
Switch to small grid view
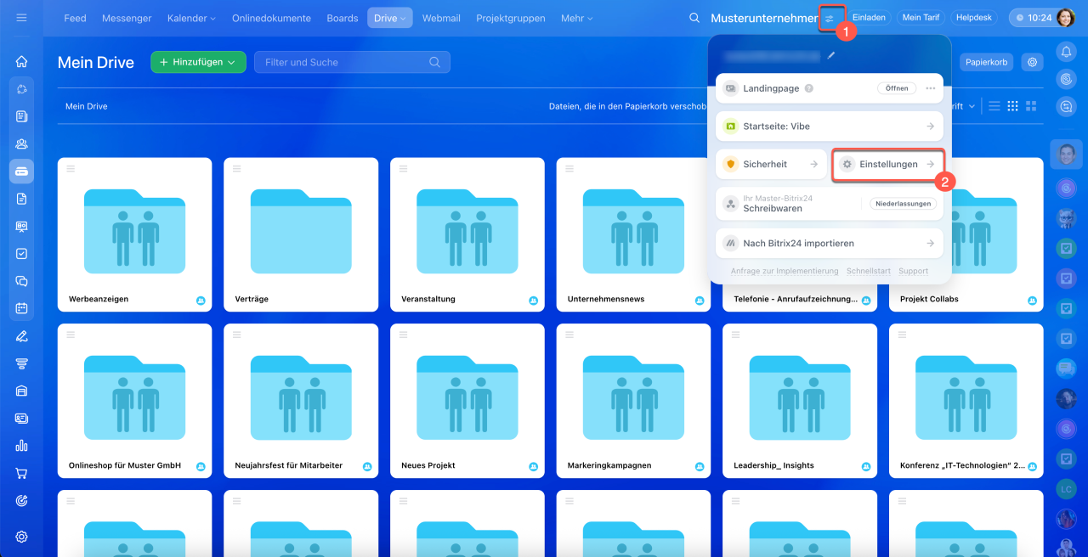(1012, 106)
